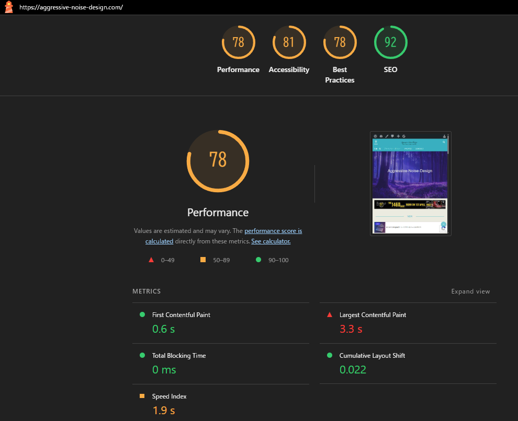Click the green circle 90–100 legend icon
Image resolution: width=518 pixels, height=421 pixels.
click(x=258, y=260)
